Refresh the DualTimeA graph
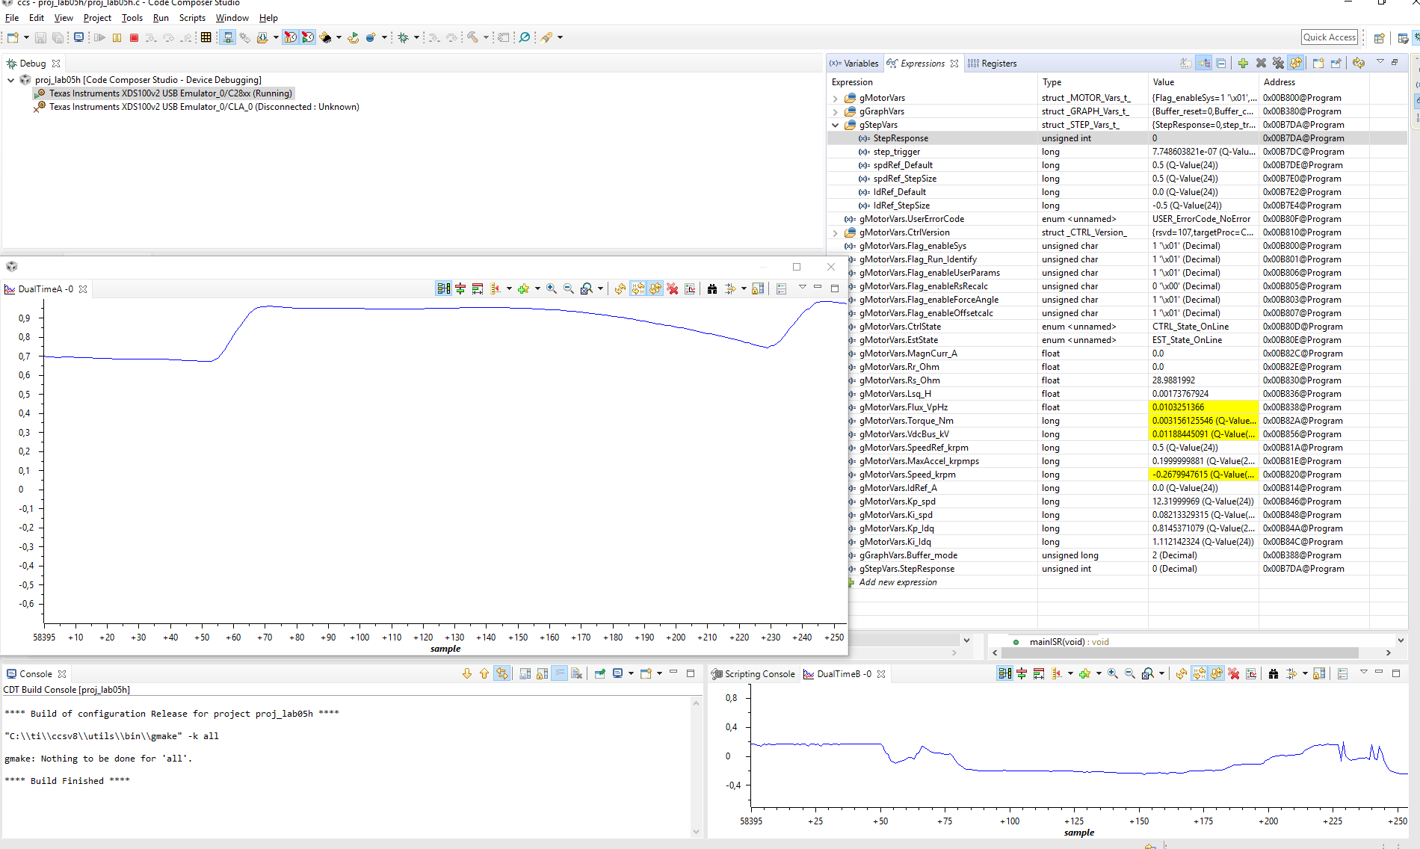This screenshot has height=849, width=1420. tap(620, 288)
